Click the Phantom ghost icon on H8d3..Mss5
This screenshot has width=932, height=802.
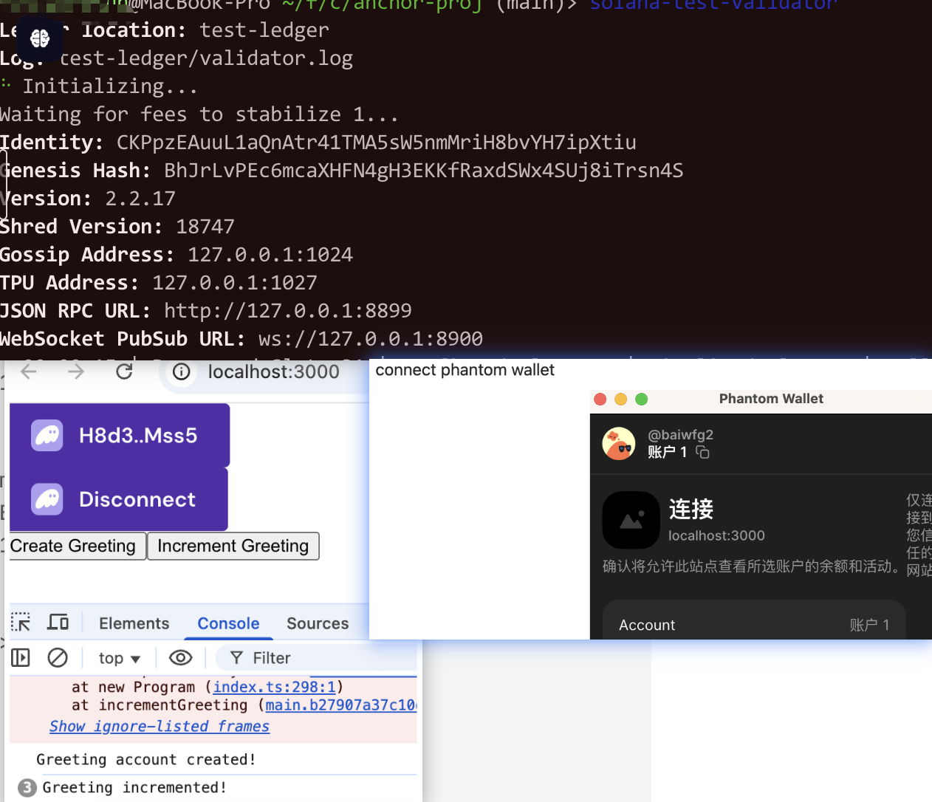tap(47, 436)
